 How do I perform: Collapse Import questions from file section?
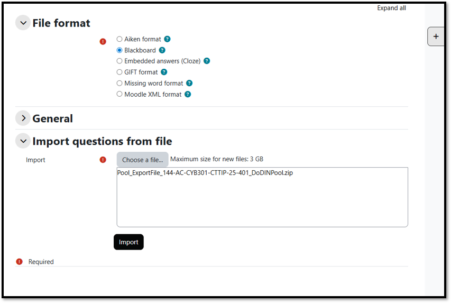coord(23,141)
